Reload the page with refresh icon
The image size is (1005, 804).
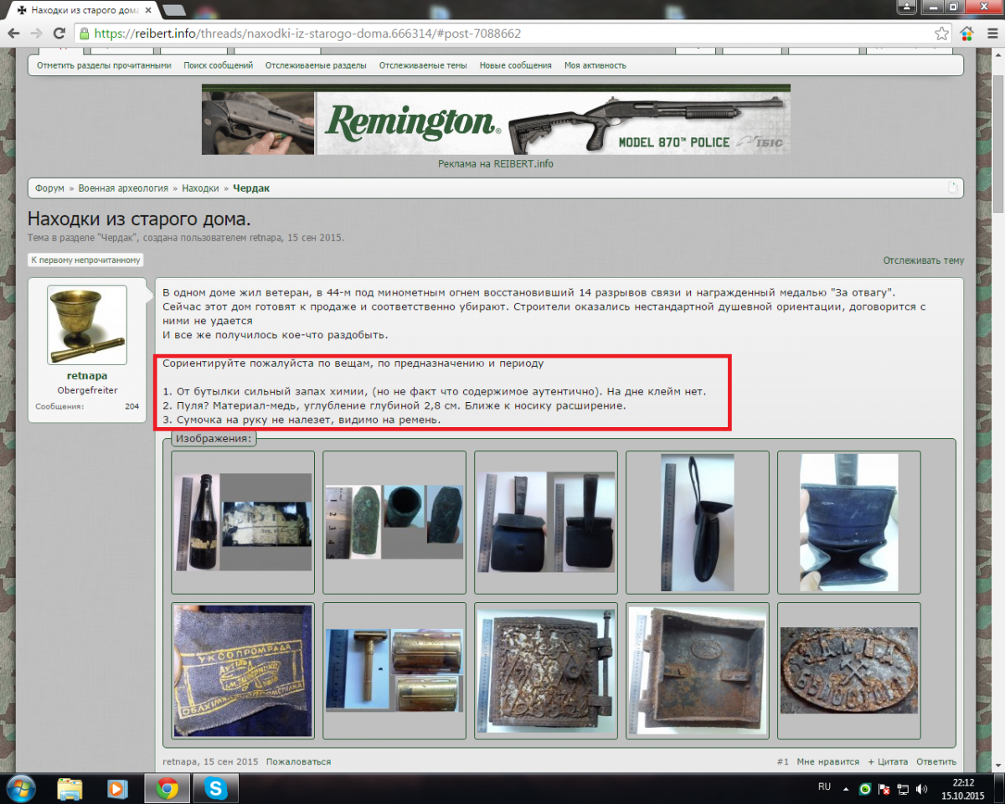[59, 34]
